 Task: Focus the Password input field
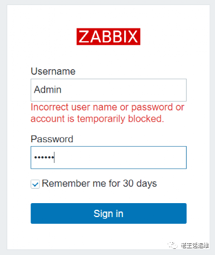tap(109, 157)
